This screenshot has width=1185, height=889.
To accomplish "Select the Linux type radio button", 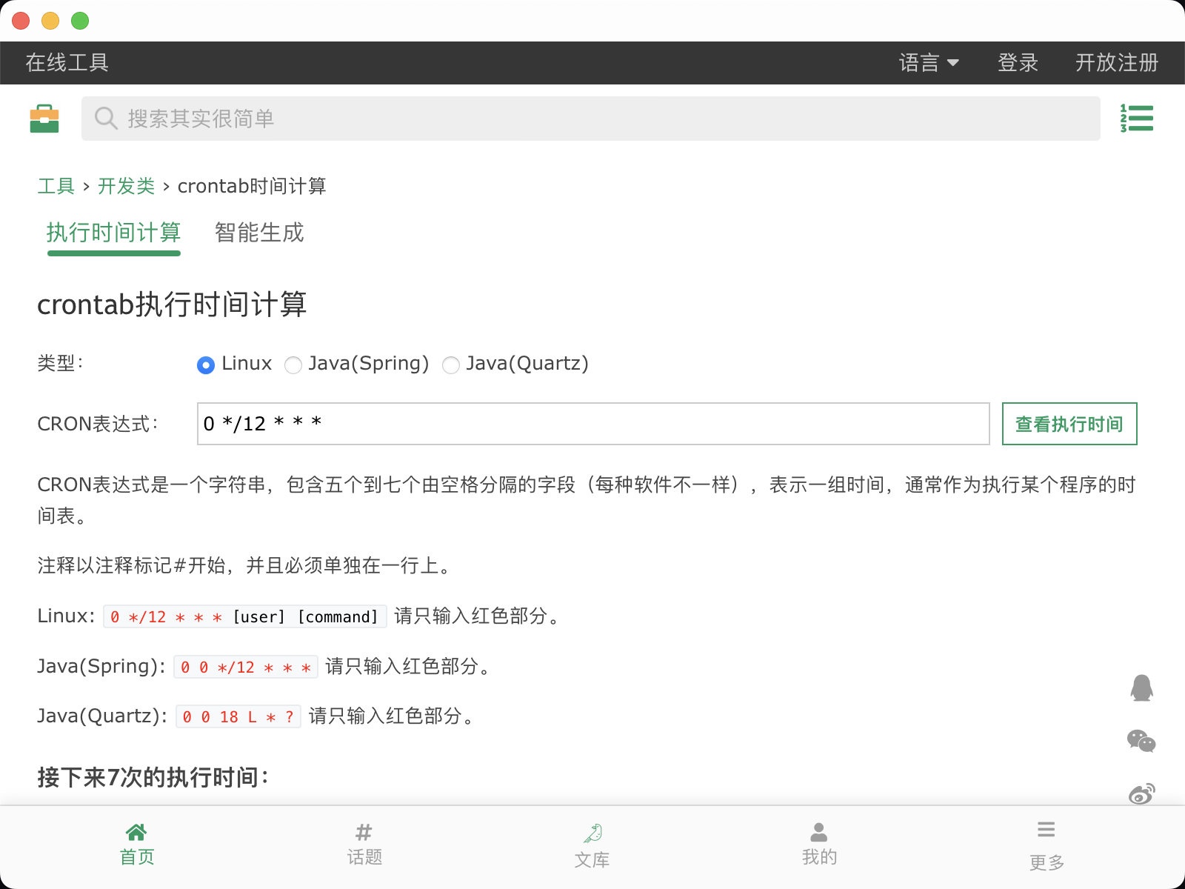I will (206, 364).
